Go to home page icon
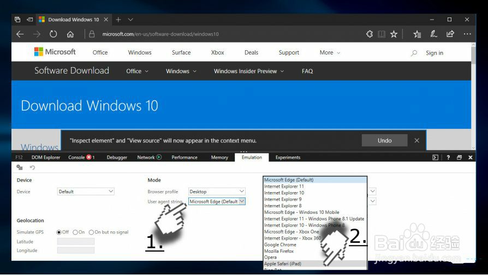Screen dimensions: 488x275 [x=70, y=34]
